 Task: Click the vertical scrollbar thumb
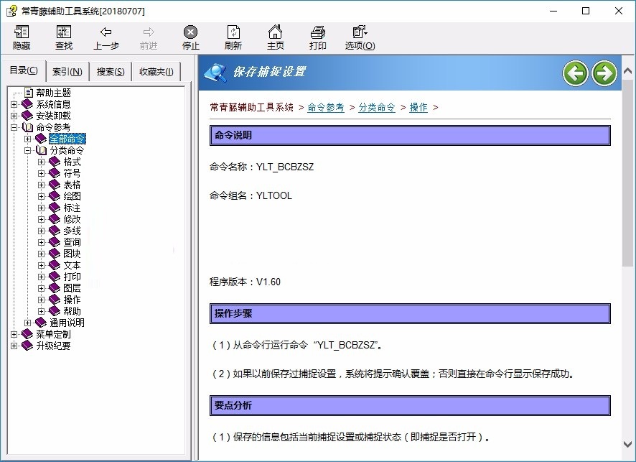coord(627,173)
